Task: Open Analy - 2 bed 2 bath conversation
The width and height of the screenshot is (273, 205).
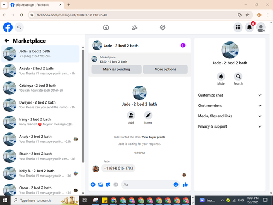Action: (x=40, y=139)
